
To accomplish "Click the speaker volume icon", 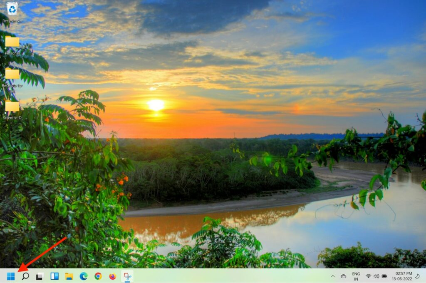I will click(x=376, y=276).
